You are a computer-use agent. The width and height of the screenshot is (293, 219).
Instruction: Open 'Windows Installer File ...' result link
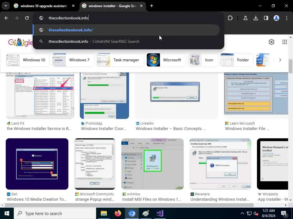(247, 129)
